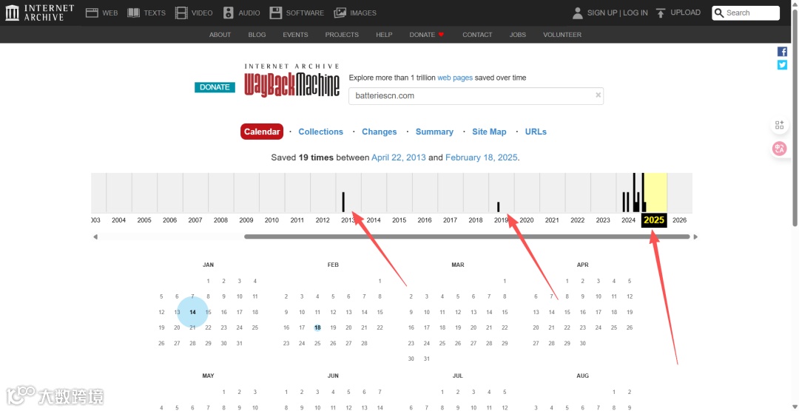Screen dimensions: 799x411
Task: Open the Audio speaker icon
Action: pos(229,13)
